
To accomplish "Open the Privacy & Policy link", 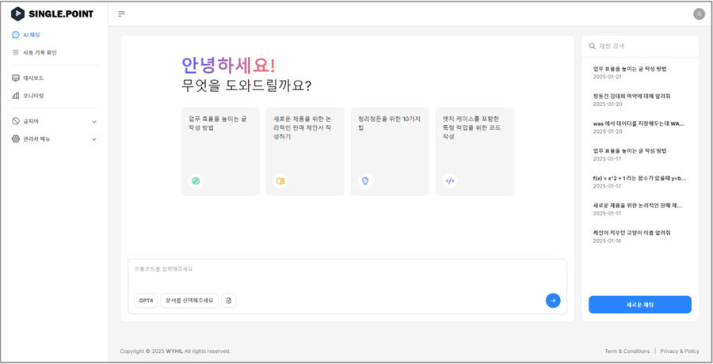I will pos(679,351).
